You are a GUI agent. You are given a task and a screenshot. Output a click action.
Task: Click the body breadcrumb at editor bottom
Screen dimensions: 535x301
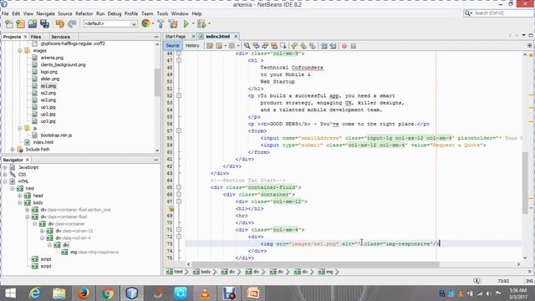pos(201,272)
